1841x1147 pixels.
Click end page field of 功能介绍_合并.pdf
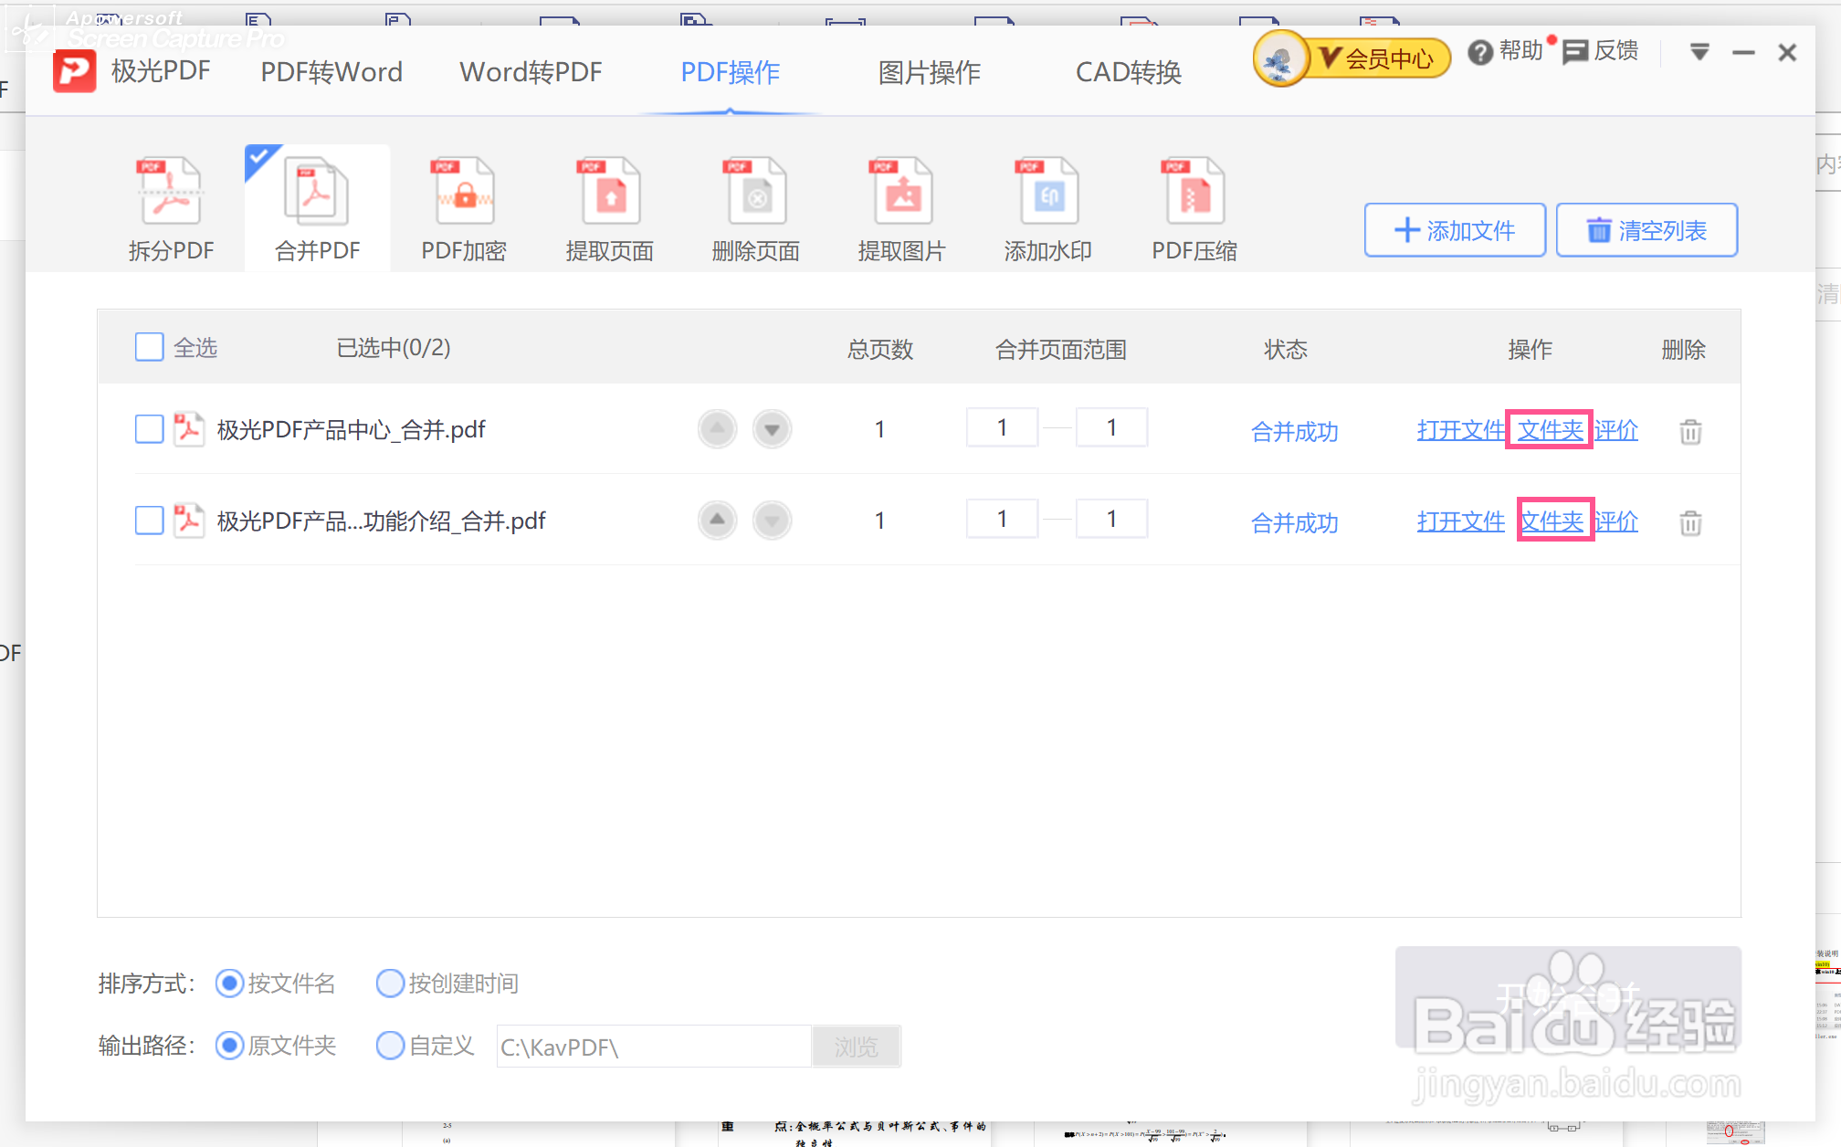point(1111,519)
